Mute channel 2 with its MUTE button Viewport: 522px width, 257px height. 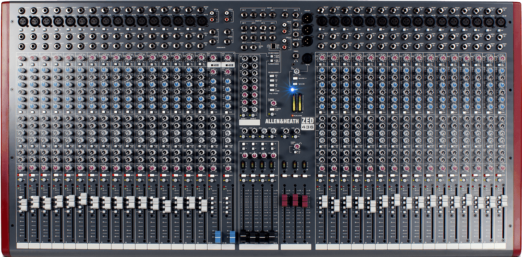pyautogui.click(x=34, y=175)
